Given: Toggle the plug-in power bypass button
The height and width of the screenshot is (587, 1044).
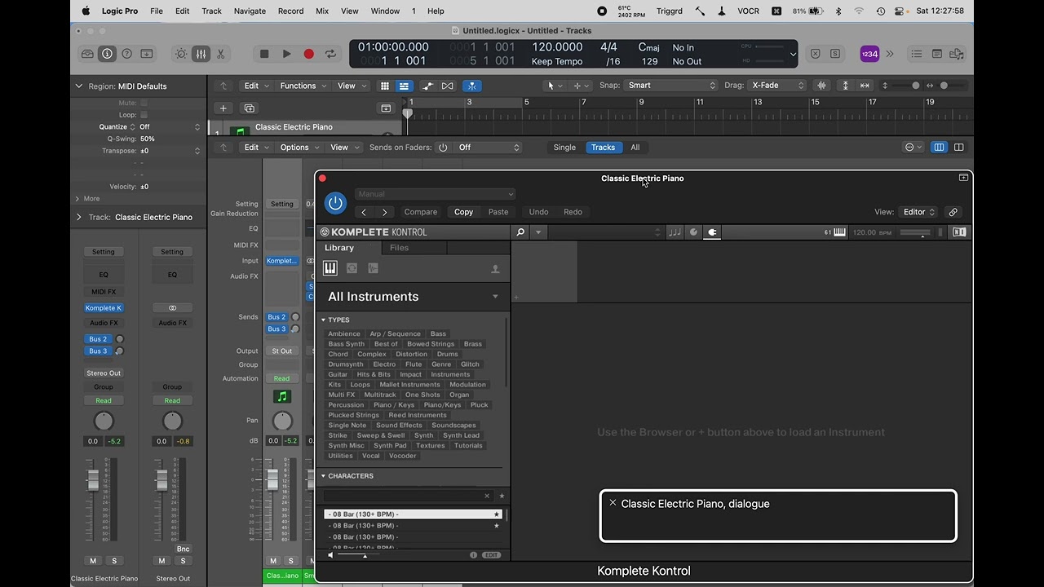Looking at the screenshot, I should 335,203.
